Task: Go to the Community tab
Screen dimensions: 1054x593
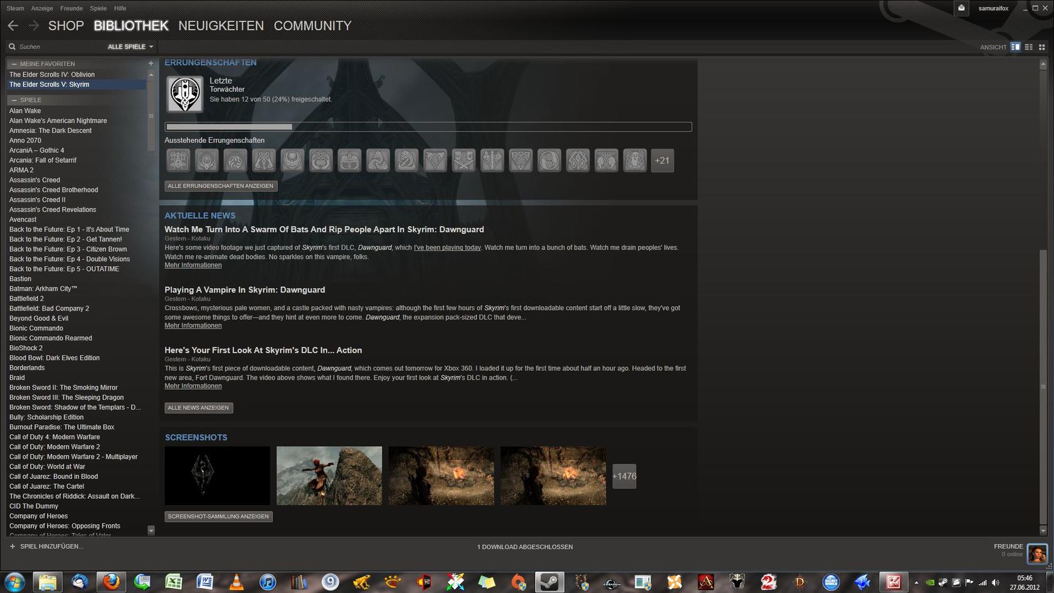Action: pyautogui.click(x=312, y=26)
